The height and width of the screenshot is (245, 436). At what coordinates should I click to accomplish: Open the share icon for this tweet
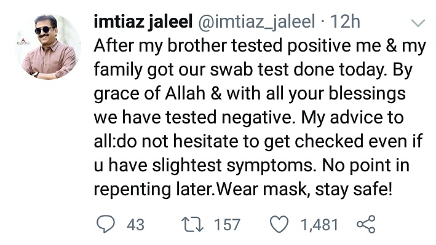367,224
